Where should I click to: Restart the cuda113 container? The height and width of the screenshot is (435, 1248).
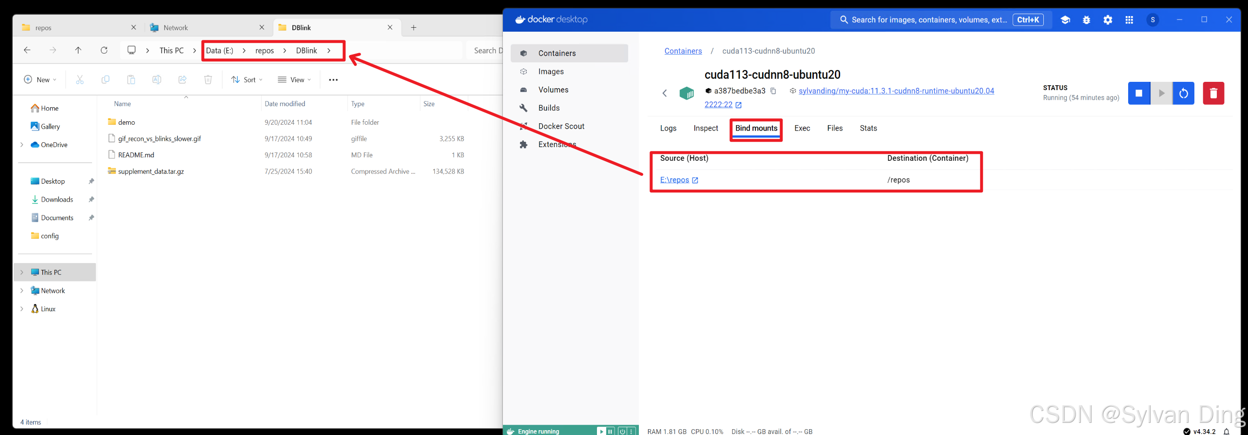[1183, 94]
